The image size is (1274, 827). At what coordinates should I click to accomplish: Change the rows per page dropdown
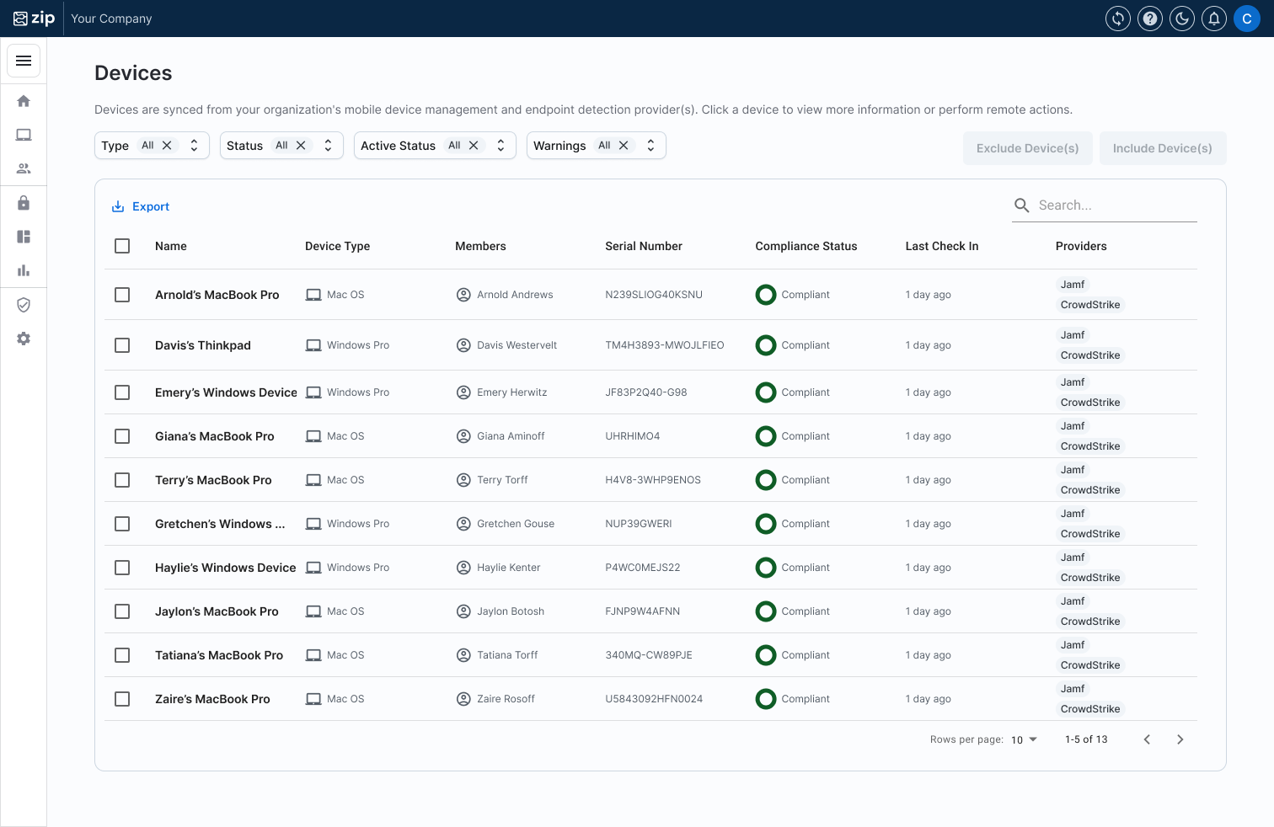(x=1024, y=739)
